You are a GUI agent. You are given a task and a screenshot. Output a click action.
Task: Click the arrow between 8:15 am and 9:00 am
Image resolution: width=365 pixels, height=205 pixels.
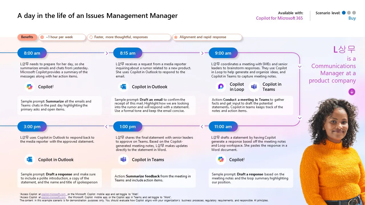[x=202, y=53]
